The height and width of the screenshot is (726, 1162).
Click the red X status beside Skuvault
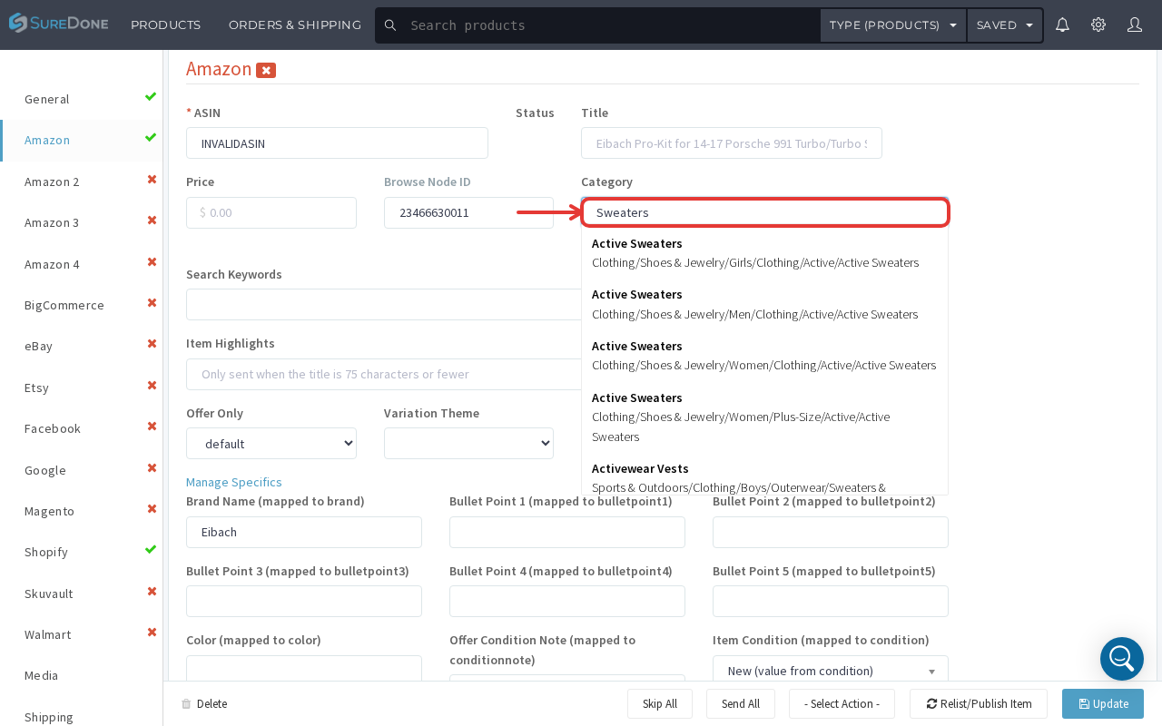[x=152, y=592]
